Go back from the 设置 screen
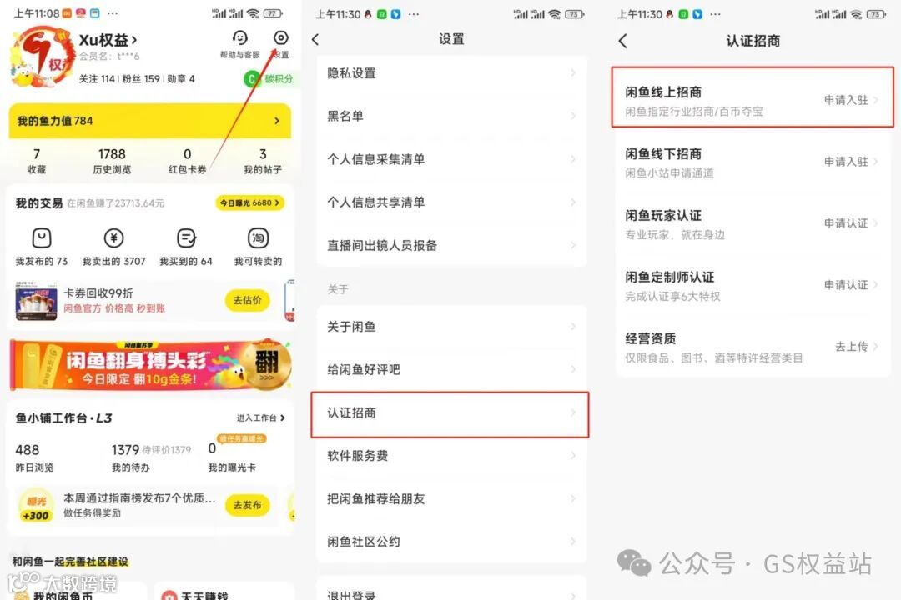Screen dimensions: 901x600 click(315, 39)
